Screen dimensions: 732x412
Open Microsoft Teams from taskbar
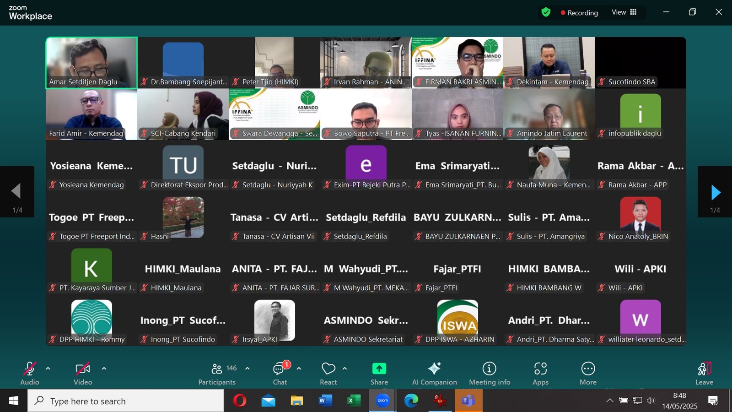coord(468,401)
